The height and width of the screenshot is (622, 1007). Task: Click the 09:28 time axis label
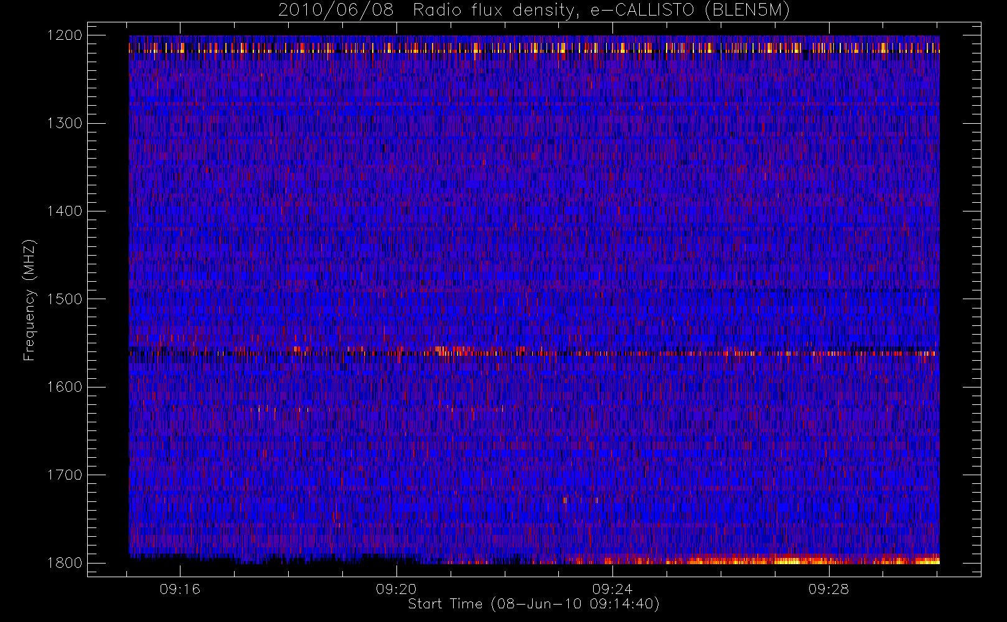pos(828,589)
